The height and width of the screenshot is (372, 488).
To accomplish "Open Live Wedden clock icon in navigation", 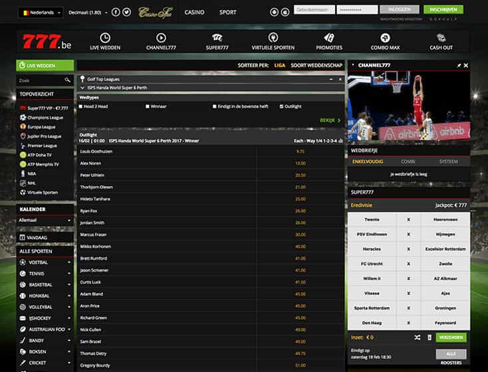I will tap(105, 38).
